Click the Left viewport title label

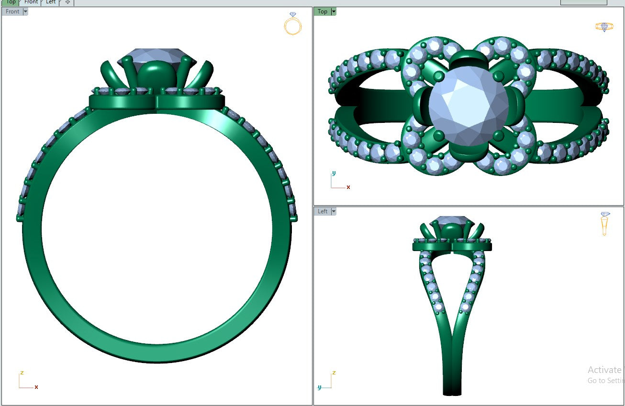[323, 211]
